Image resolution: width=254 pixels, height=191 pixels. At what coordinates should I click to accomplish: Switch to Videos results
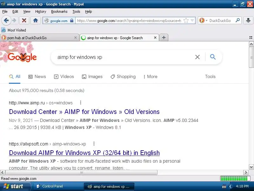point(64,76)
